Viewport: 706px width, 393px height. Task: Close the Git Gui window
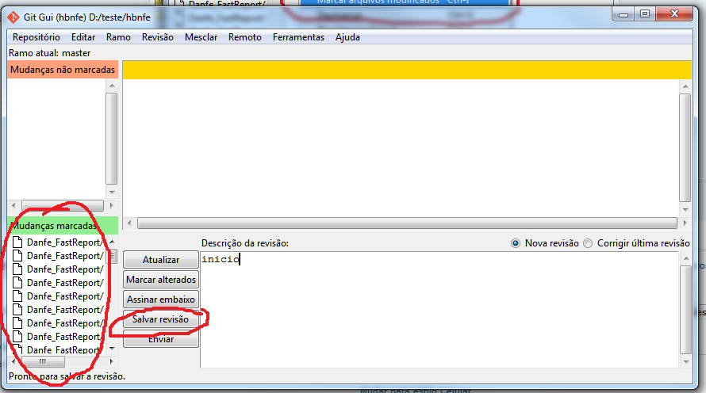tap(674, 14)
